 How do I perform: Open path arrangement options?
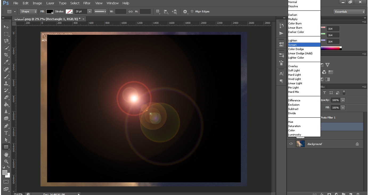tap(174, 11)
